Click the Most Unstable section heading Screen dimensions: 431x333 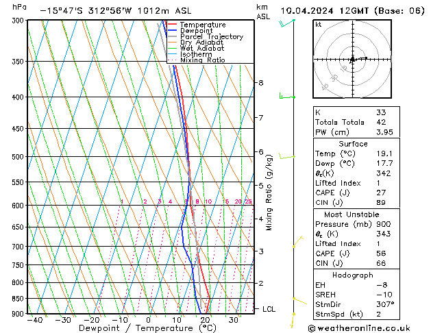(352, 214)
